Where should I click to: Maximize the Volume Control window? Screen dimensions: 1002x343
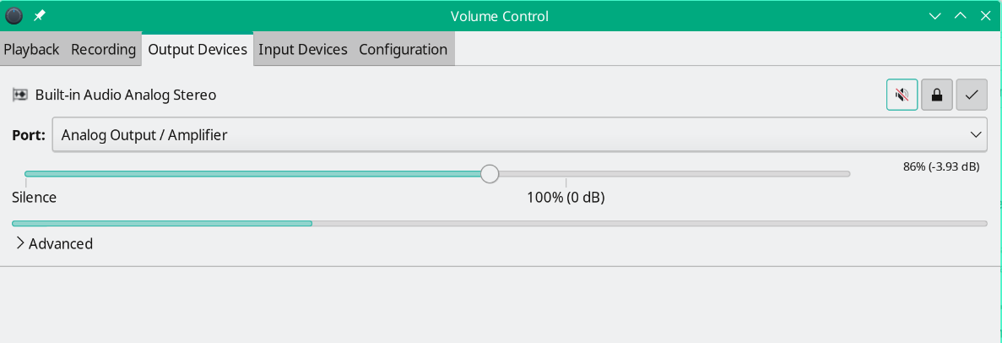pos(961,16)
